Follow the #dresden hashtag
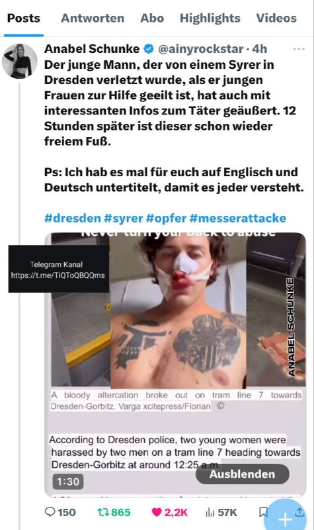 [73, 218]
